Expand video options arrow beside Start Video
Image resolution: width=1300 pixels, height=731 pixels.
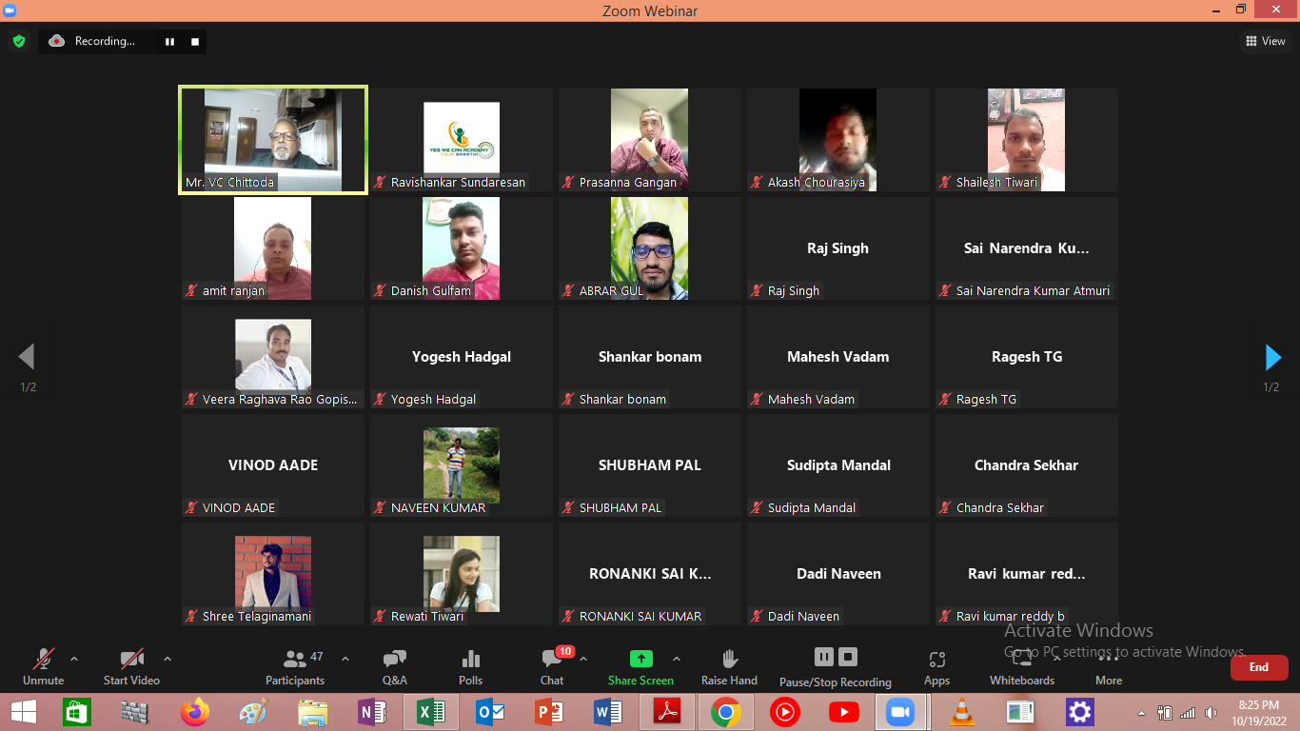pos(167,659)
